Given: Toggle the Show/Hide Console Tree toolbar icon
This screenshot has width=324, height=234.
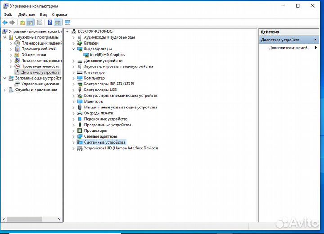Looking at the screenshot, I should click(x=30, y=22).
